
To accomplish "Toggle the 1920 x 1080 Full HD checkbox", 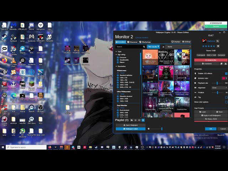I will (118, 82).
